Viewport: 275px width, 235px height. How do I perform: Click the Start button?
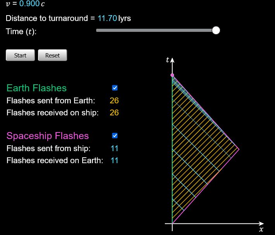[20, 55]
